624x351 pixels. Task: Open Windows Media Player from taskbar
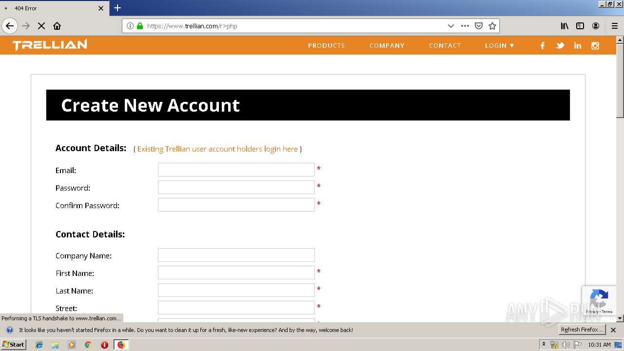72,345
